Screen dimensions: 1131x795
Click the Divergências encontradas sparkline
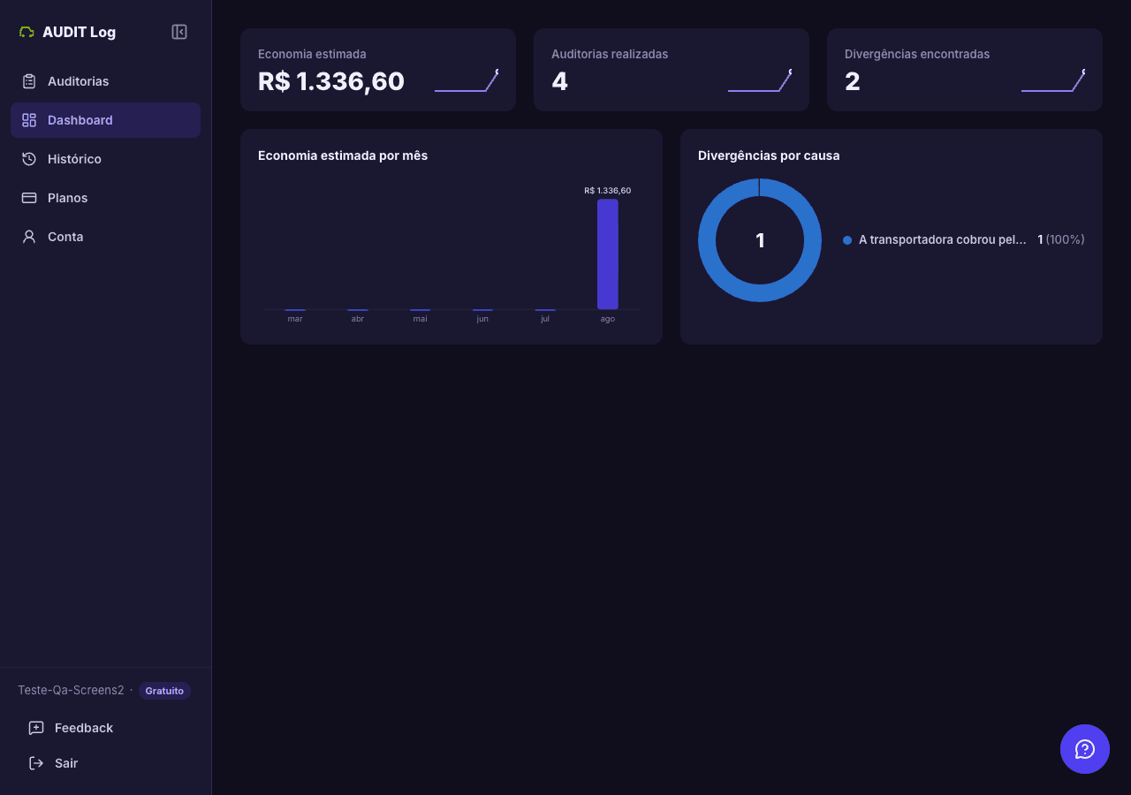[1053, 80]
